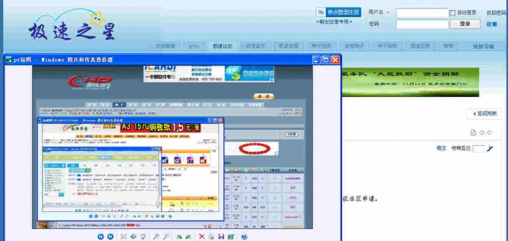The width and height of the screenshot is (508, 241).
Task: Follow the 找回密码 link
Action: point(497,13)
